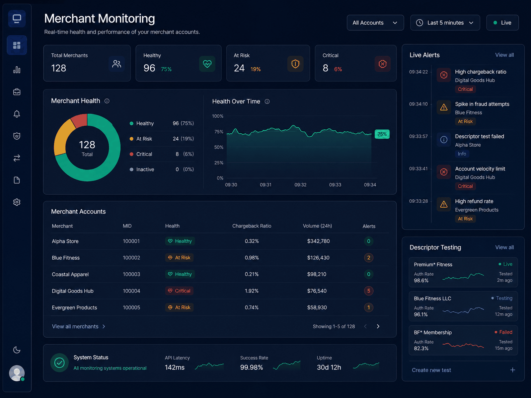Click the heartbeat icon in the Healthy card
Image resolution: width=531 pixels, height=398 pixels.
click(207, 64)
